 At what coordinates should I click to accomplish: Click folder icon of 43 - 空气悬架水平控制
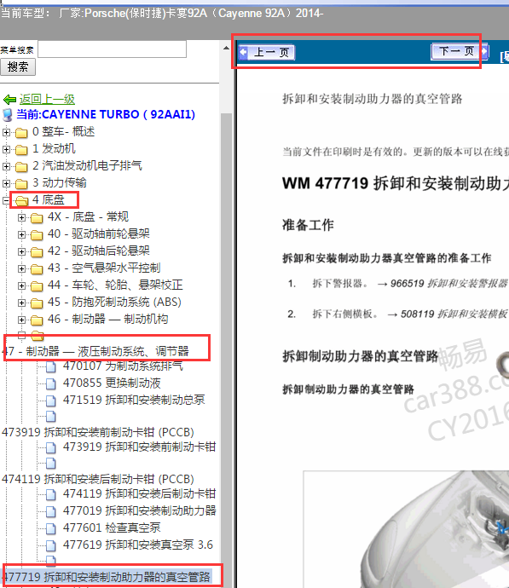[x=37, y=269]
